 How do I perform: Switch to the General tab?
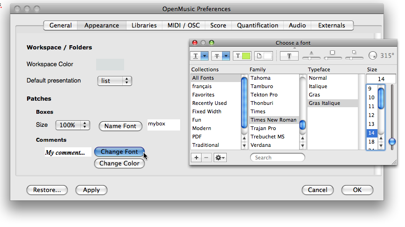coord(61,25)
